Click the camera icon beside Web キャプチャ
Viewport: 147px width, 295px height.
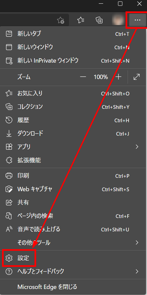[9, 189]
